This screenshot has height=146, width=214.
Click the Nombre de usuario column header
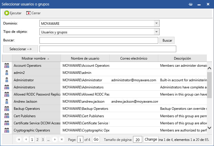pyautogui.click(x=85, y=58)
